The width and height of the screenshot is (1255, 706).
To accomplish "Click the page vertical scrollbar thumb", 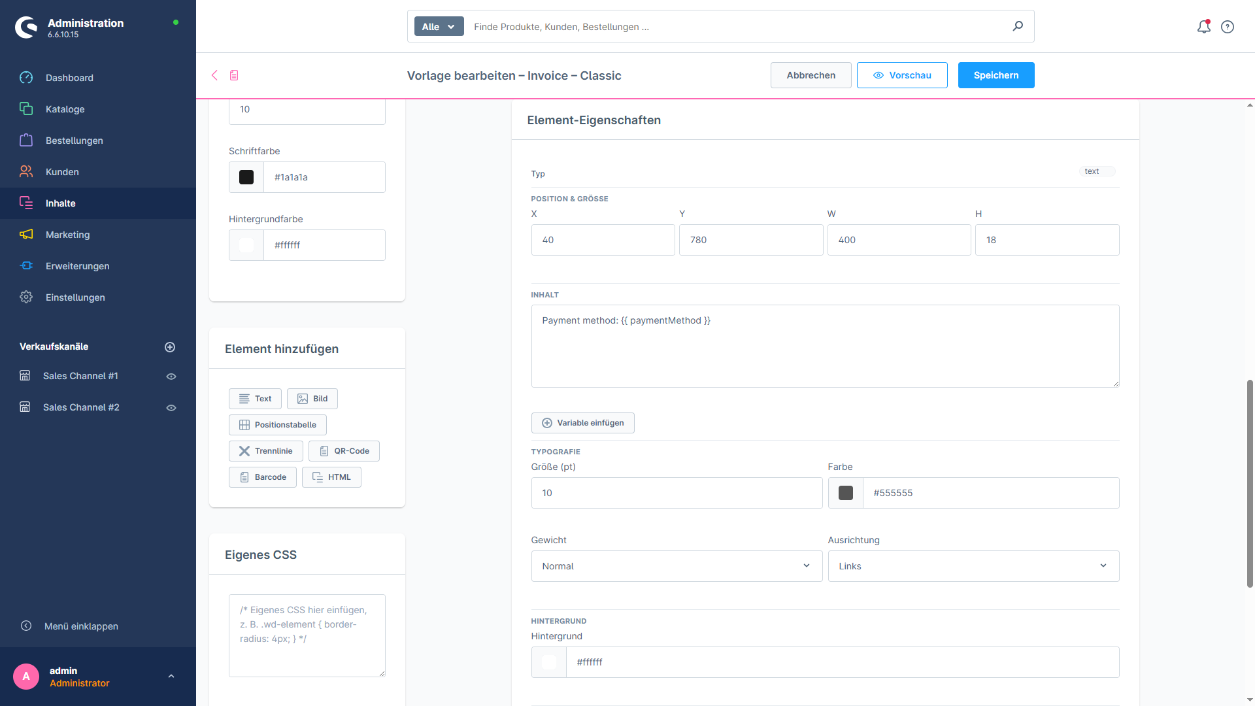I will pyautogui.click(x=1250, y=484).
